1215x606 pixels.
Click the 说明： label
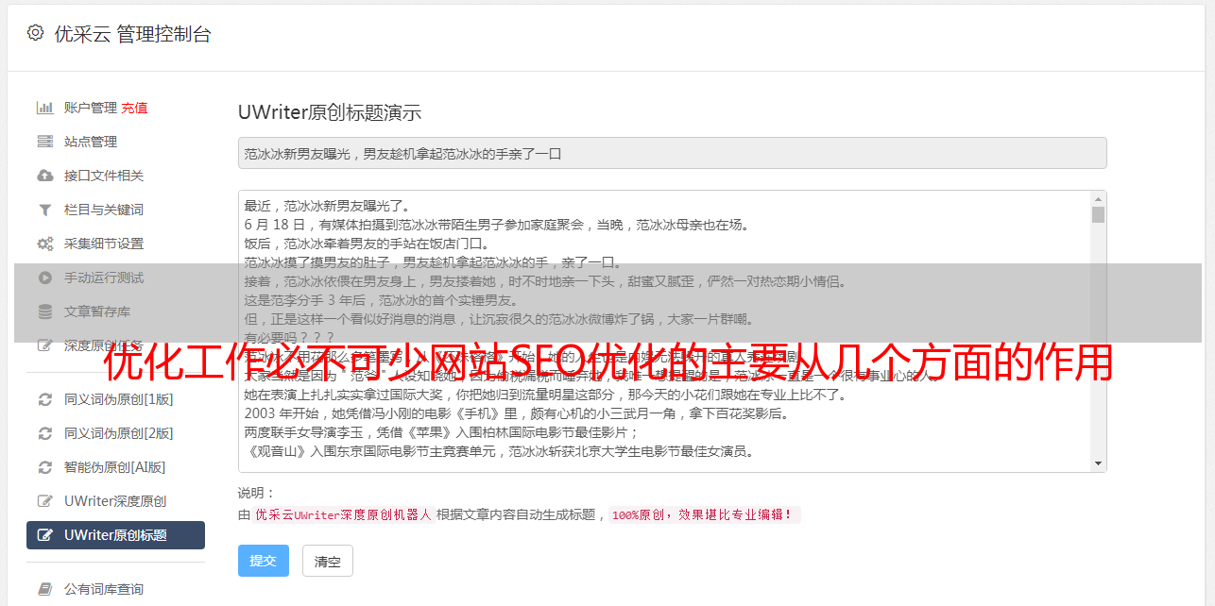coord(256,493)
